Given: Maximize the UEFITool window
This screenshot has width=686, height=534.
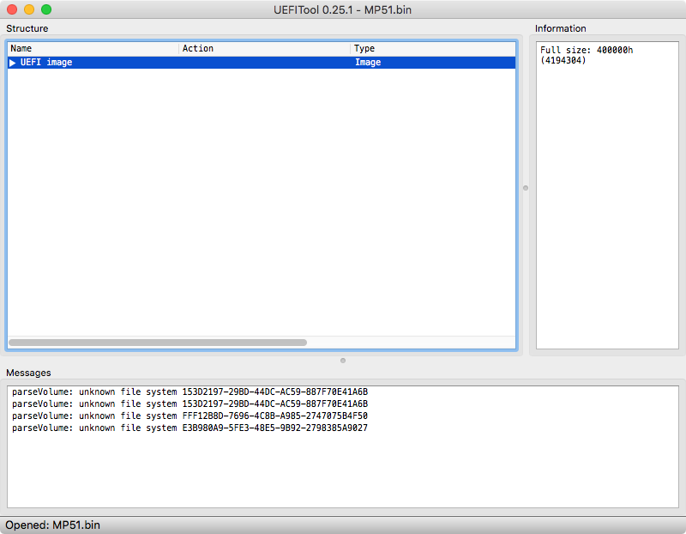Looking at the screenshot, I should pos(46,9).
